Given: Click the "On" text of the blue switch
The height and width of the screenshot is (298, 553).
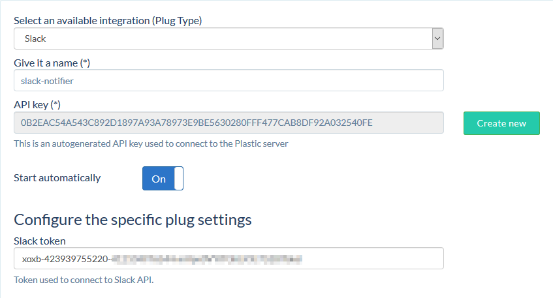Looking at the screenshot, I should pos(159,179).
